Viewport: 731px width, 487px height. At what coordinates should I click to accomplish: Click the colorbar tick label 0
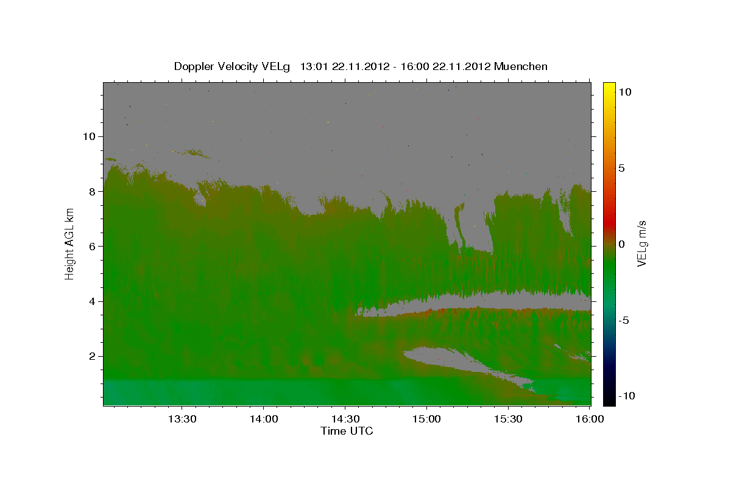tap(621, 244)
